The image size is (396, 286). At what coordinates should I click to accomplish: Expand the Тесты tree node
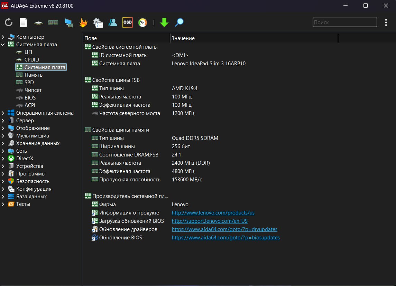coord(3,204)
